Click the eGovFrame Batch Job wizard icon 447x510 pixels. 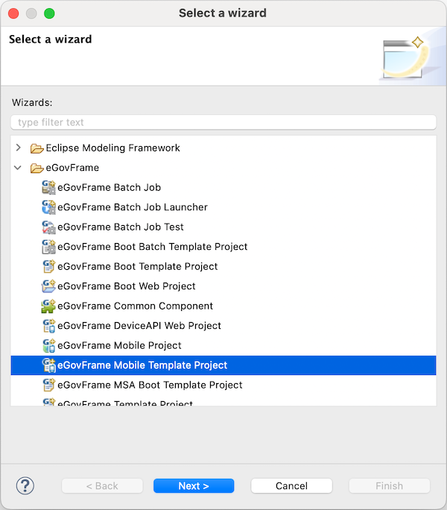[48, 188]
